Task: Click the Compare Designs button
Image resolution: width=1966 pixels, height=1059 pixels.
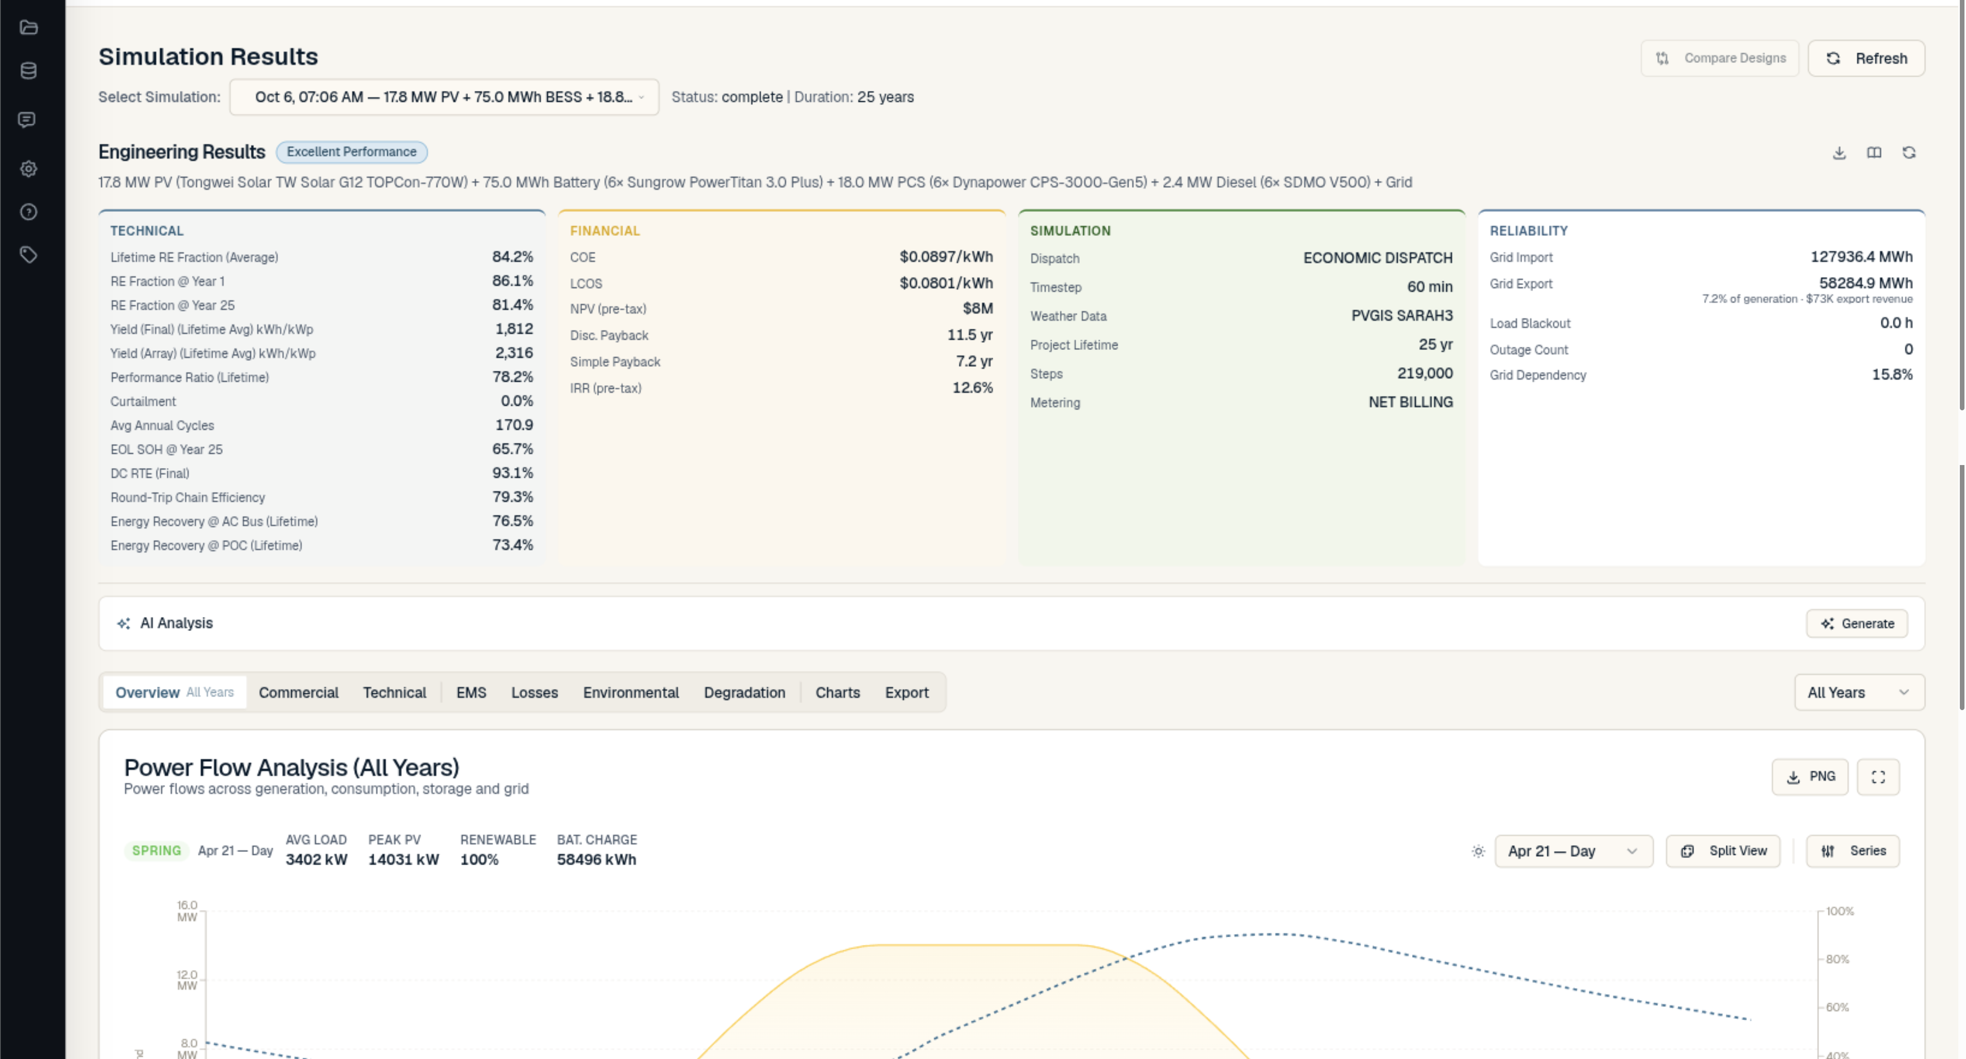Action: [x=1720, y=58]
